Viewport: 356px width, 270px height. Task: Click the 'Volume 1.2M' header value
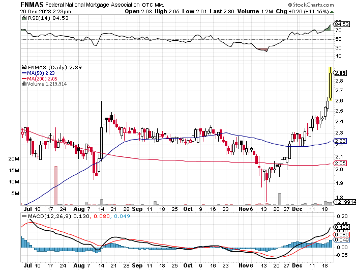coord(255,11)
